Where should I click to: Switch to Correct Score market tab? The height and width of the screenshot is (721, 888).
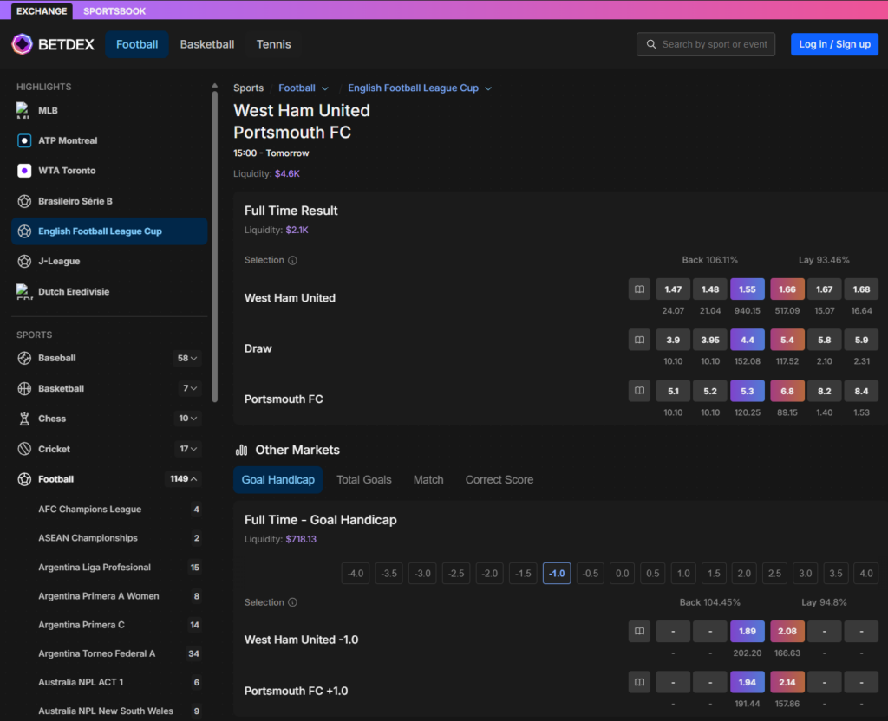[499, 480]
